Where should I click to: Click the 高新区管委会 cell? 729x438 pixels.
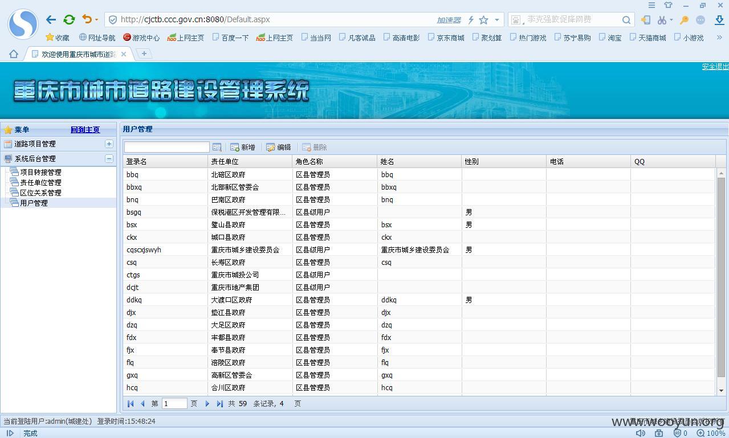point(250,375)
